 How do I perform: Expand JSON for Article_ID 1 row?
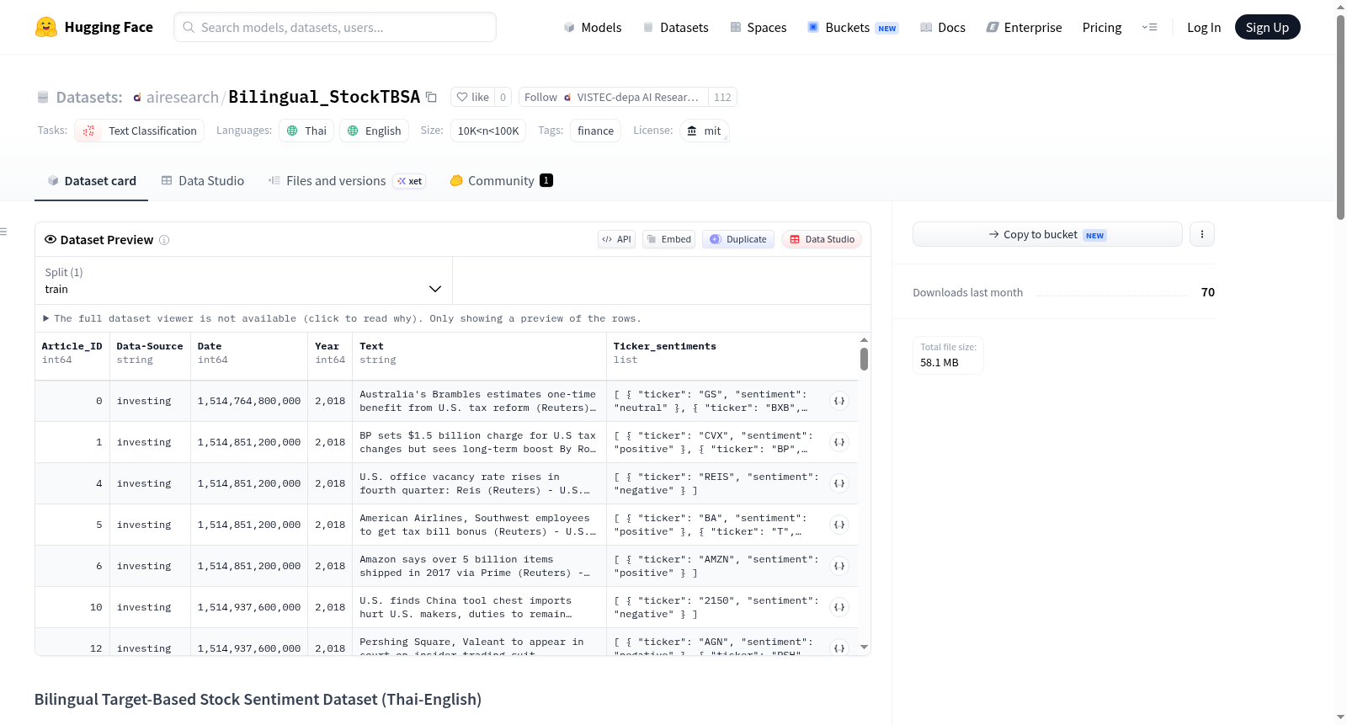(x=839, y=442)
